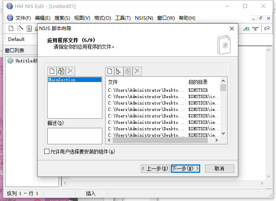This screenshot has width=276, height=201.
Task: Remove the selected section X icon
Action: coord(70,71)
